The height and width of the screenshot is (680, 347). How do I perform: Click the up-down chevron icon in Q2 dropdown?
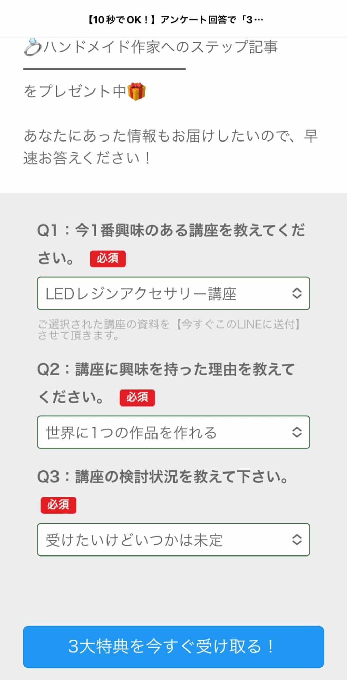[x=297, y=433]
